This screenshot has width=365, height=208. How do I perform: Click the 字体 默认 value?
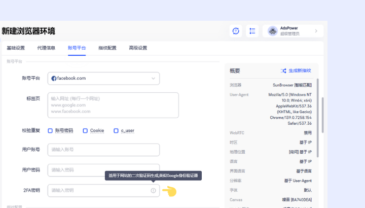point(308,190)
